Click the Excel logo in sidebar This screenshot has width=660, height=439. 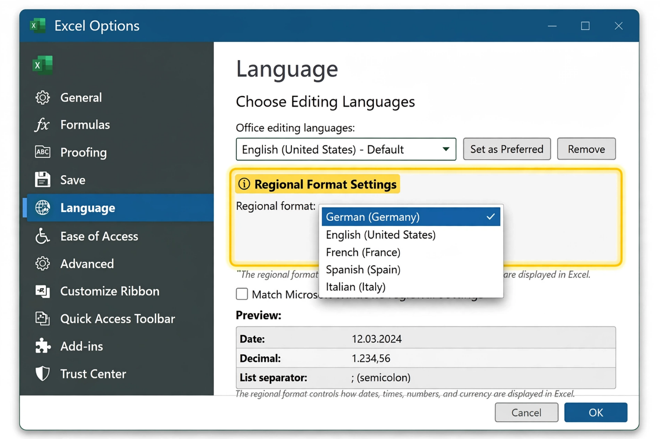42,65
